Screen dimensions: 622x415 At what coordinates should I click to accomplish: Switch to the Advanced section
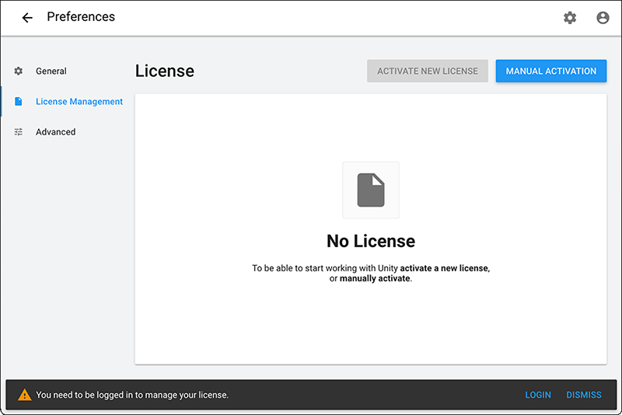(55, 132)
